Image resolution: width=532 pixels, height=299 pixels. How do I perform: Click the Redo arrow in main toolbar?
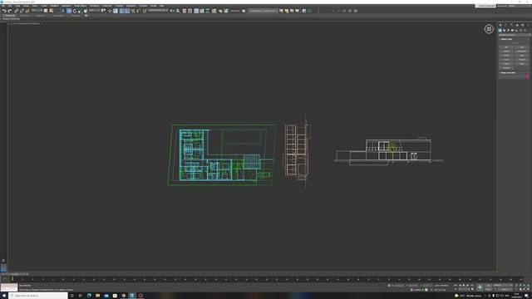[x=10, y=11]
